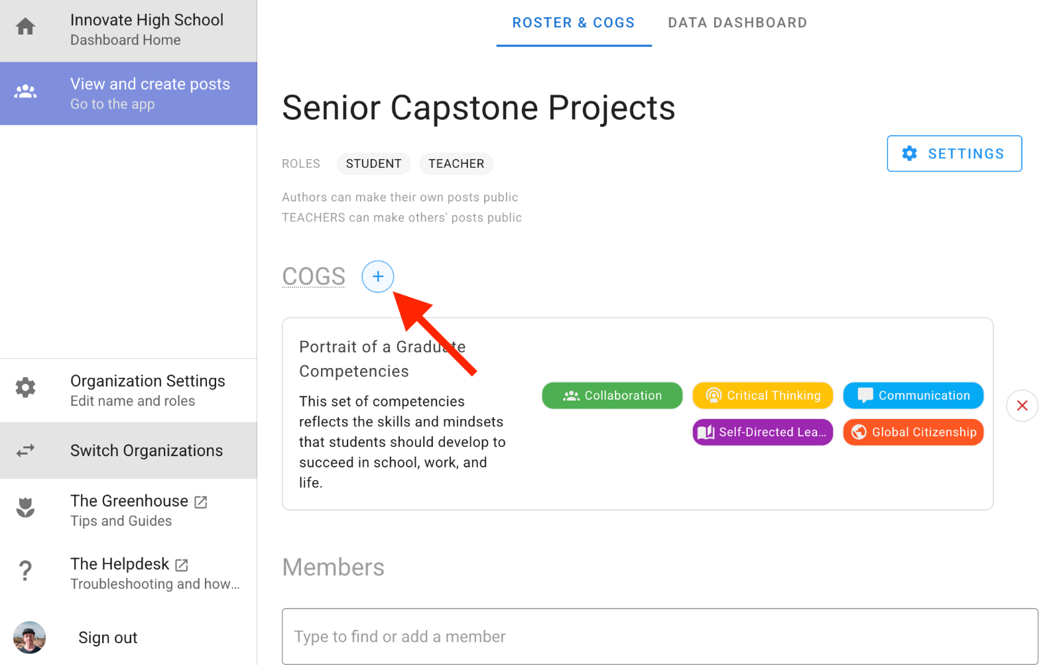The image size is (1061, 665).
Task: Click Sign out
Action: tap(107, 638)
